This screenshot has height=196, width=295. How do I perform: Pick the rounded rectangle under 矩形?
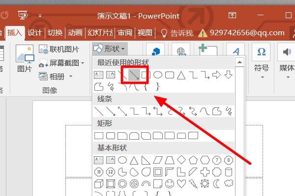coord(110,135)
